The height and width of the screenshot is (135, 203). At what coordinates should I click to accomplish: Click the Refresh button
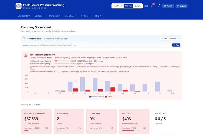[x=168, y=6]
